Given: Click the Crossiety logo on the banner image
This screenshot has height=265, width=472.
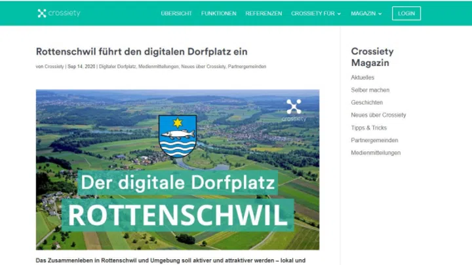Looking at the screenshot, I should point(294,111).
